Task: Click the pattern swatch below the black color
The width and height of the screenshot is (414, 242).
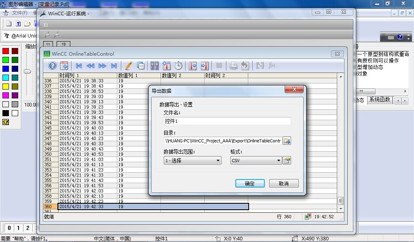Action: click(x=6, y=122)
